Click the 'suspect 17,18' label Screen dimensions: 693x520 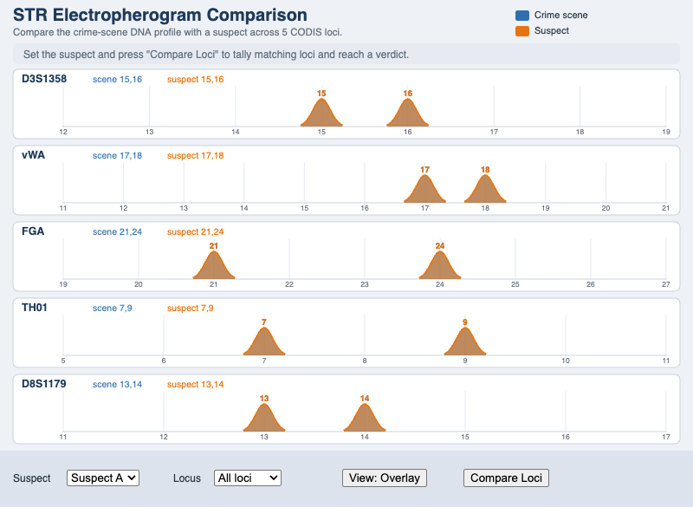(x=196, y=156)
